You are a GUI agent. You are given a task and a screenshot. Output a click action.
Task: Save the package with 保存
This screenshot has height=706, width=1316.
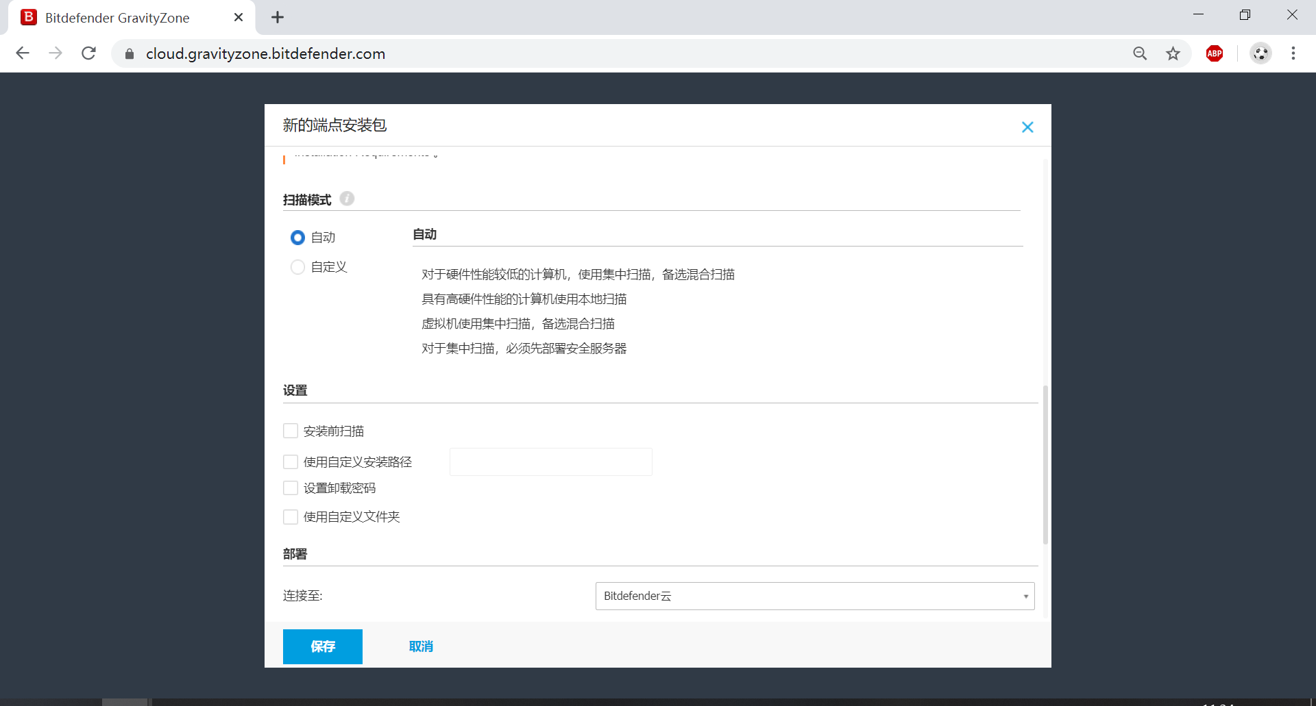(x=323, y=646)
